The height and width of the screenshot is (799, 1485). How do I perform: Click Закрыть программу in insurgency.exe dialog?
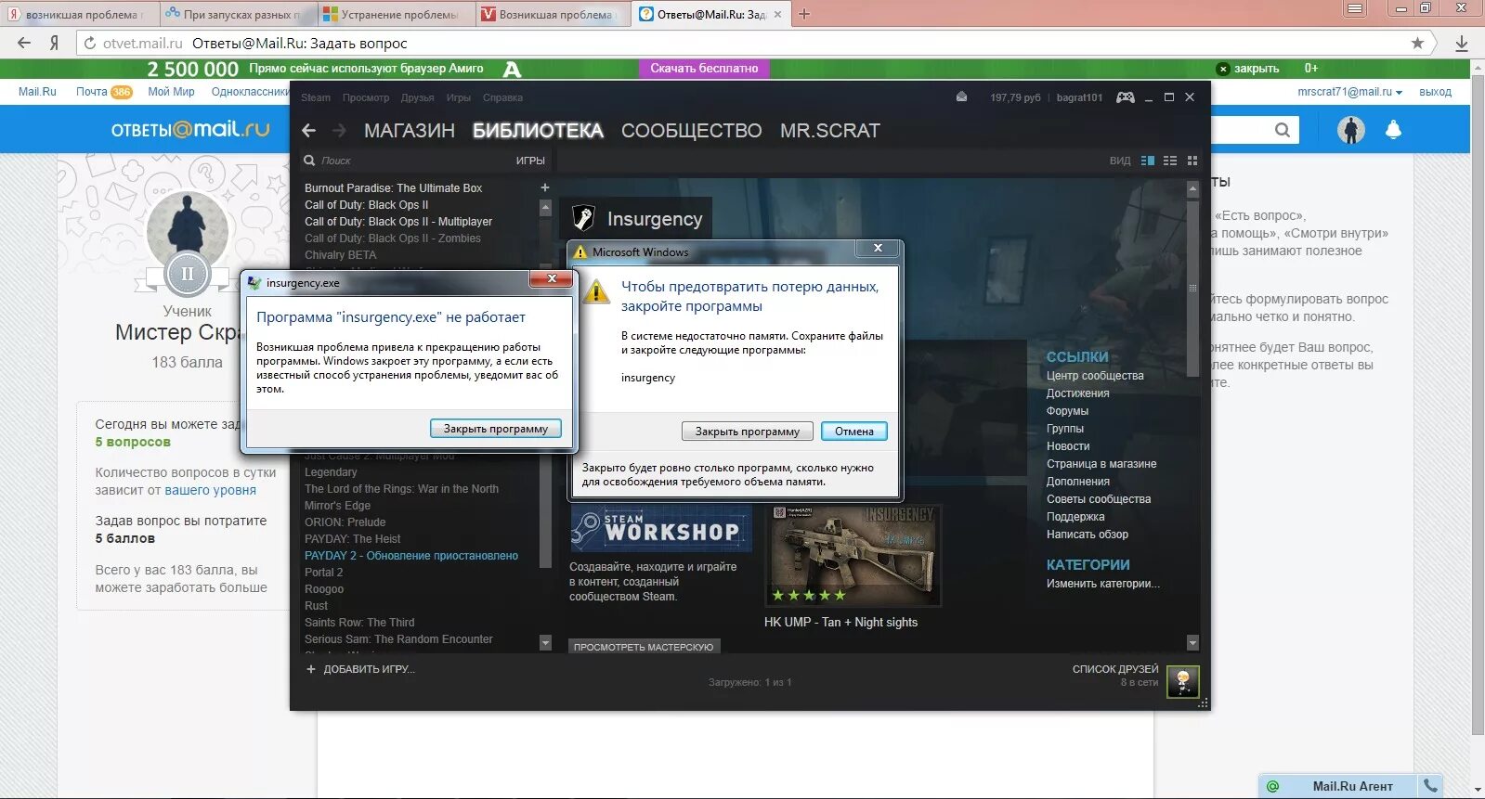496,429
